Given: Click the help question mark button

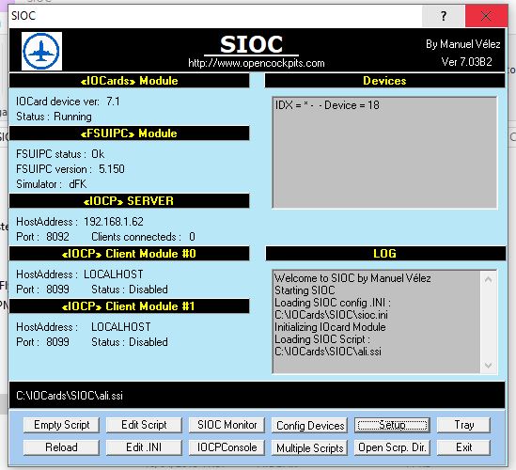Looking at the screenshot, I should coord(444,16).
